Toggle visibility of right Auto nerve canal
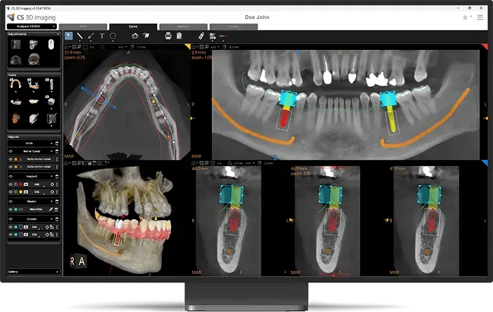The image size is (493, 312). (x=11, y=166)
